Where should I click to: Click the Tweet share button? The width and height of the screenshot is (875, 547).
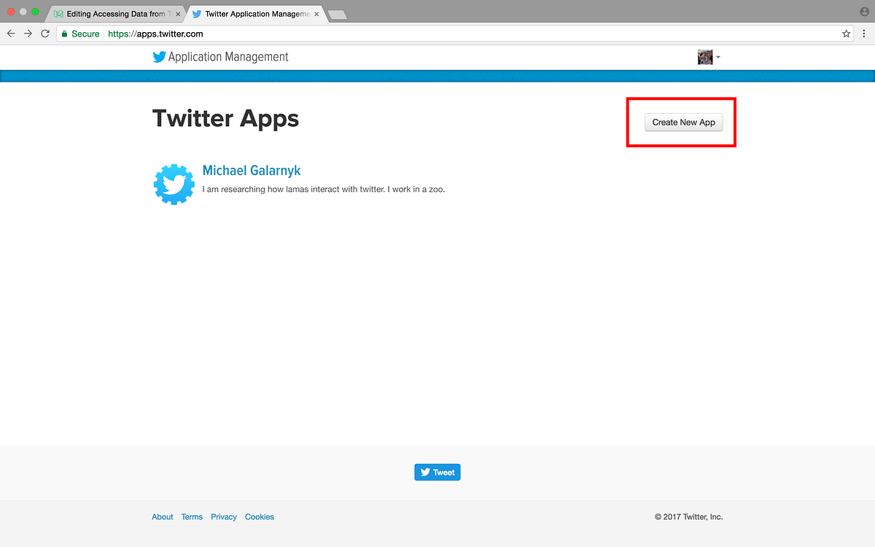(x=437, y=472)
